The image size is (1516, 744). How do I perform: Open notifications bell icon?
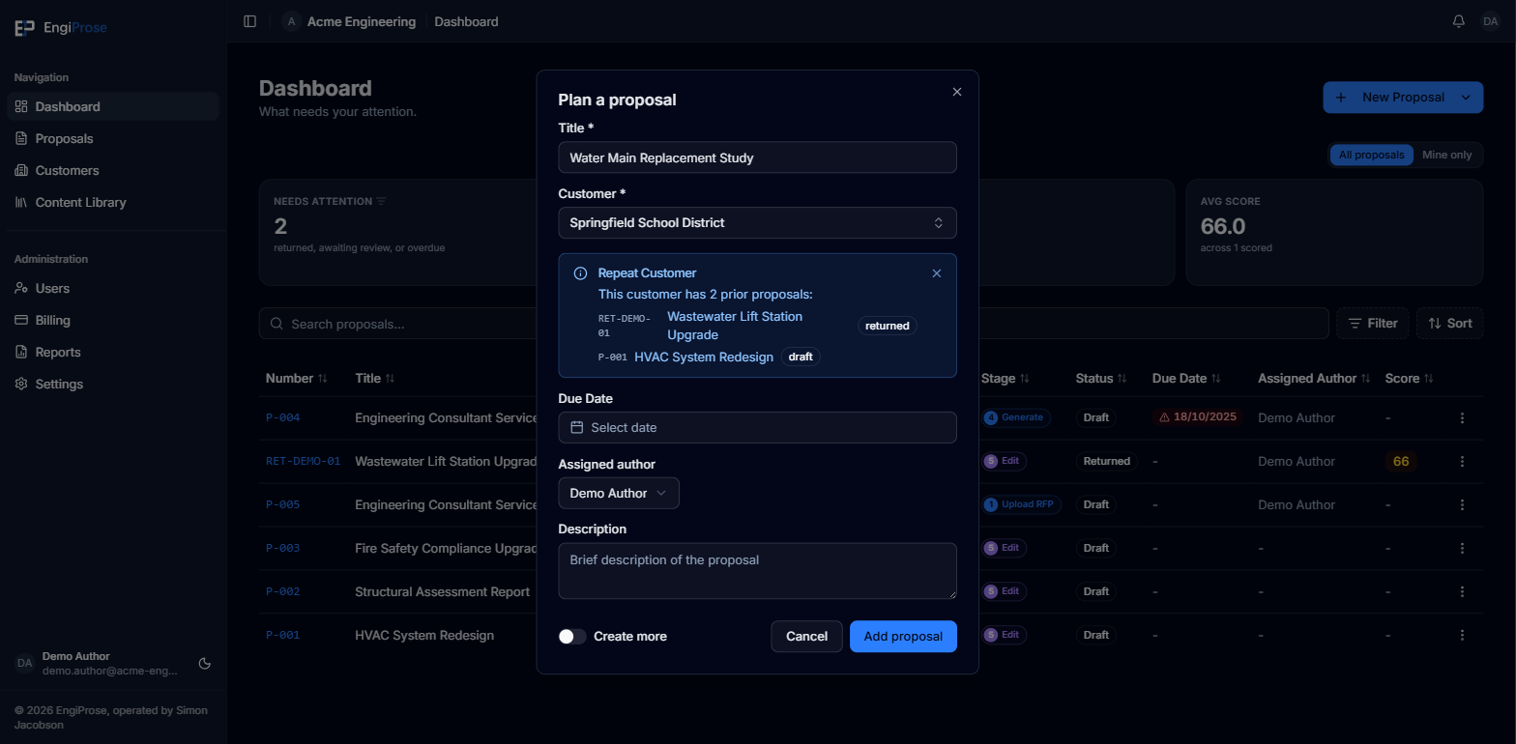1459,21
